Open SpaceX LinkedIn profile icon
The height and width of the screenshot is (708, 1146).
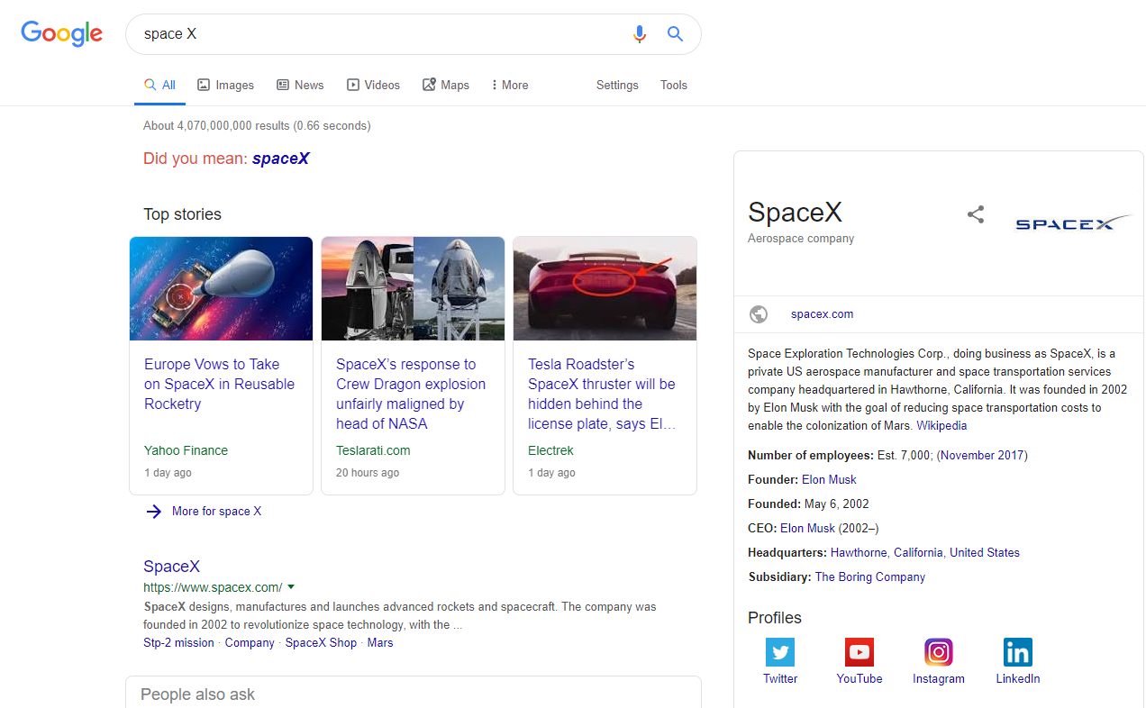coord(1018,652)
